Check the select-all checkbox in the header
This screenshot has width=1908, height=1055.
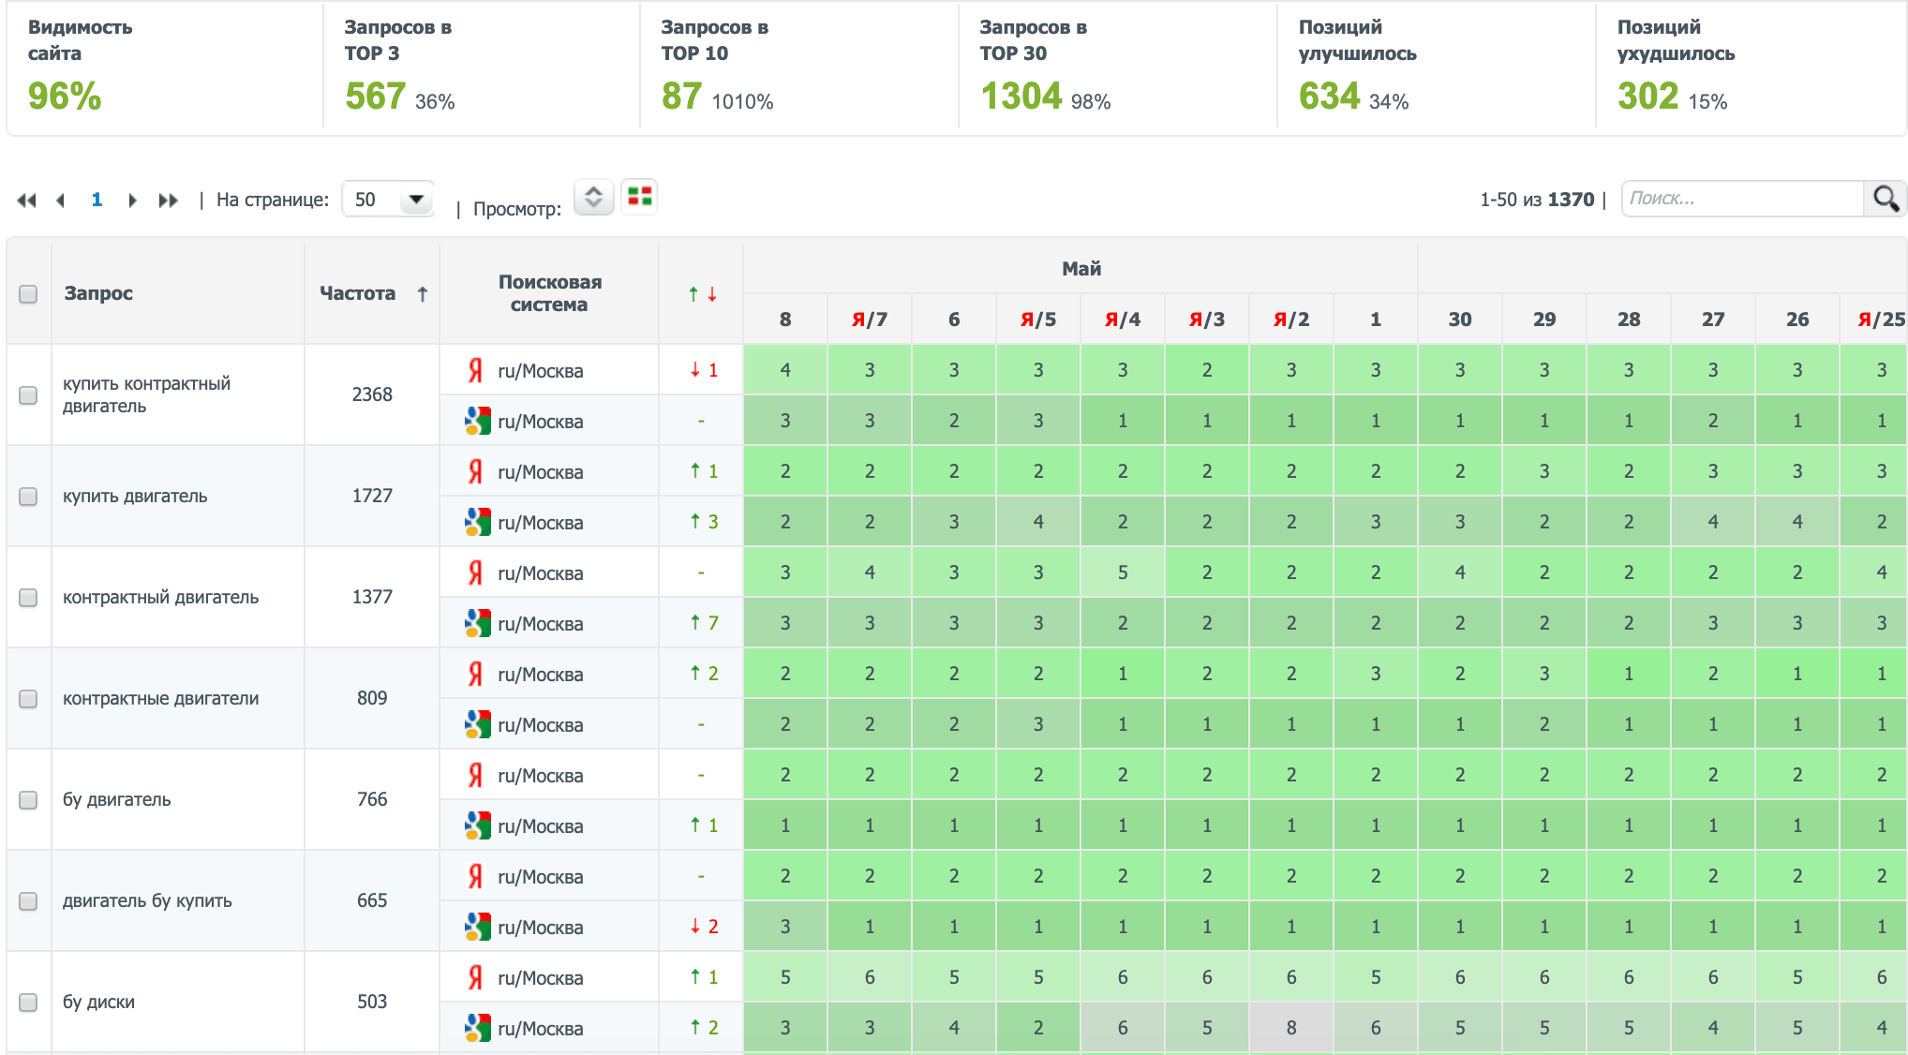(28, 294)
